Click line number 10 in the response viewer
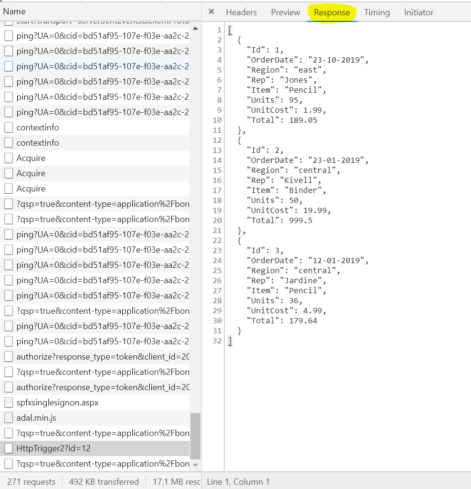 coord(217,120)
